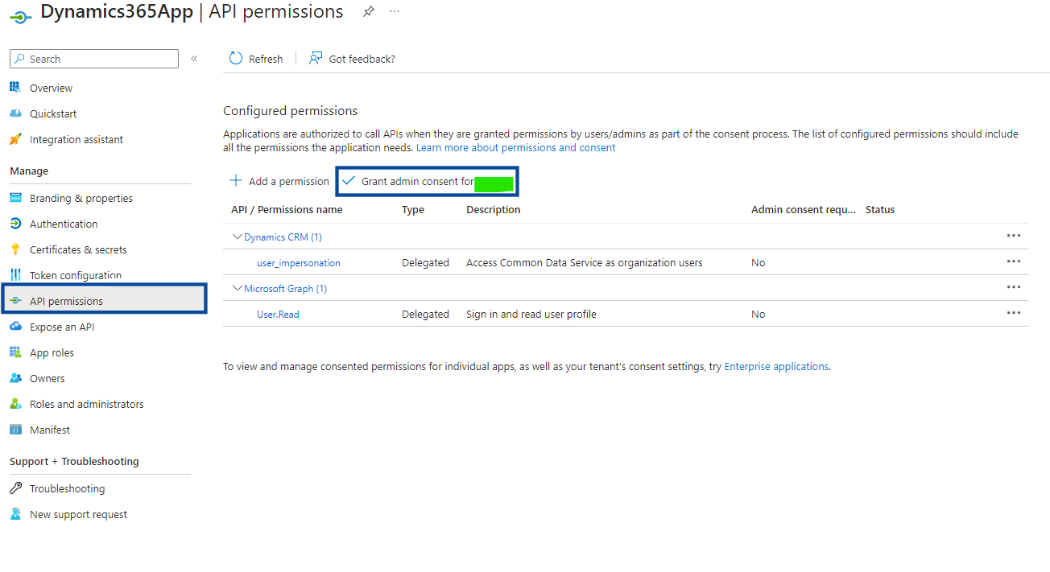This screenshot has width=1050, height=572.
Task: Open the user_impersonation permission link
Action: pos(299,262)
